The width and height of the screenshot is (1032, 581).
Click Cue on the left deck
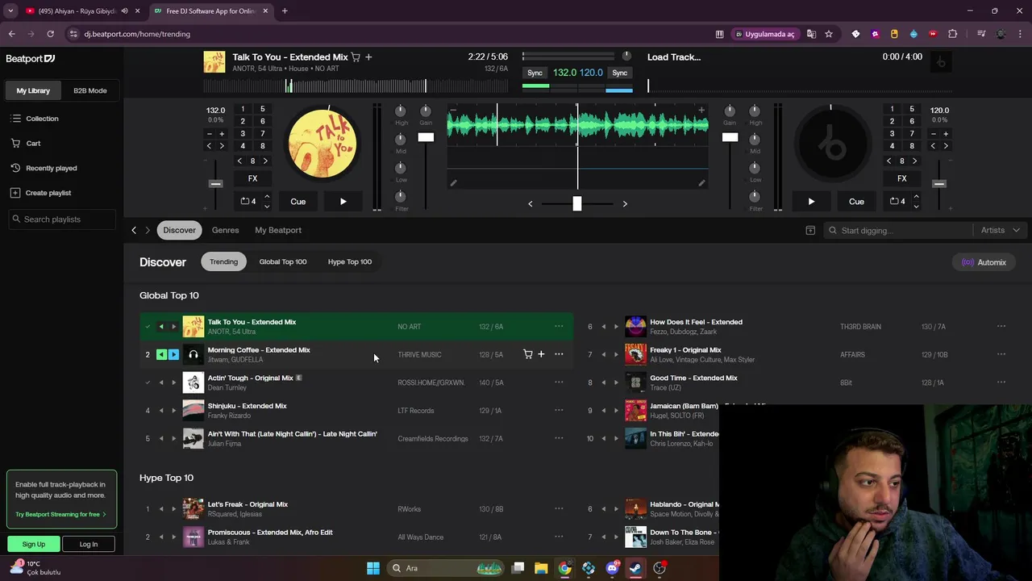point(298,202)
